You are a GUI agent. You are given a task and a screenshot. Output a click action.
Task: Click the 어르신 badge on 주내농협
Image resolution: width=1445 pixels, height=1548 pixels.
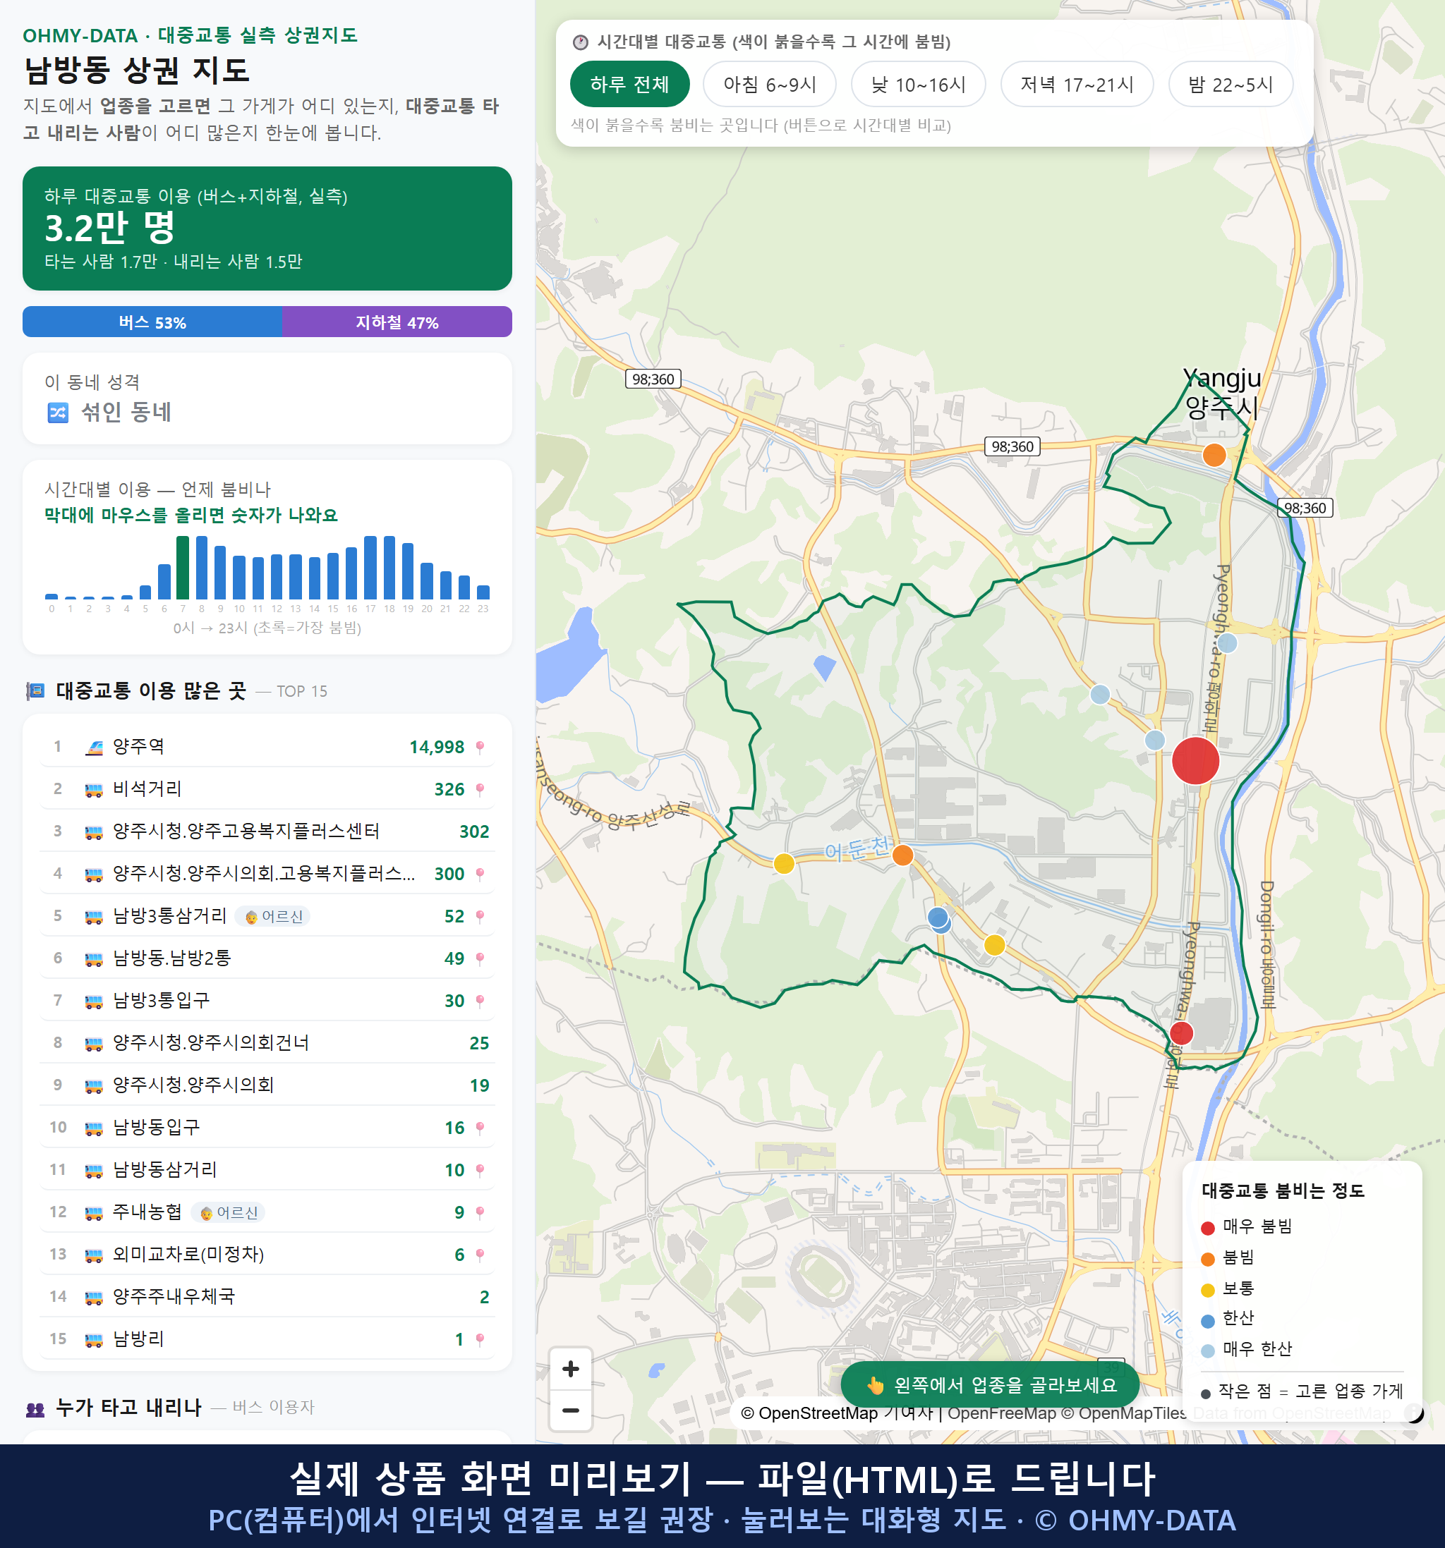[228, 1212]
